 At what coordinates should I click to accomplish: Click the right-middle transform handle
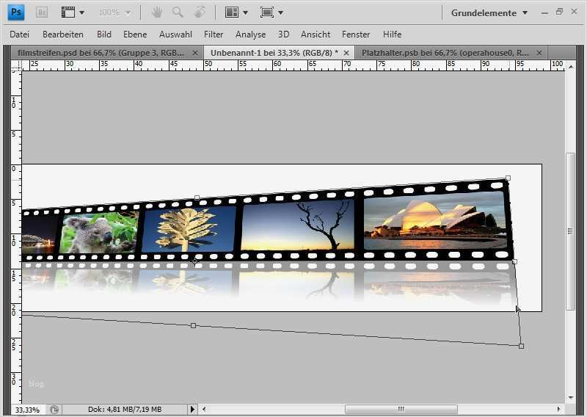(514, 261)
